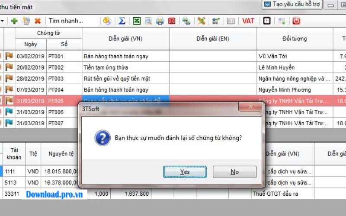Select the PT003 voucher number cell
This screenshot has width=346, height=216.
(x=64, y=79)
